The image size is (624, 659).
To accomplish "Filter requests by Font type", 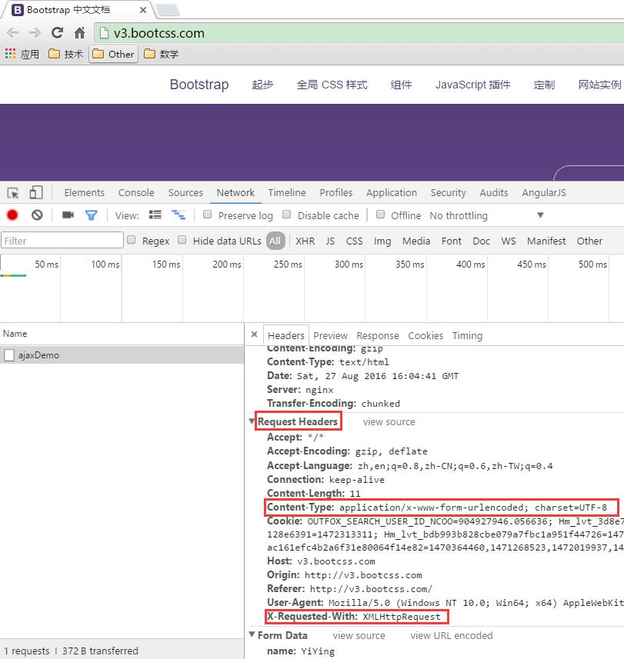I will click(451, 241).
